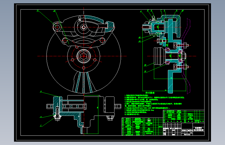Image resolution: width=225 pixels, height=145 pixels.
Task: Select callout number 16 near dust boot
Action: click(x=145, y=65)
